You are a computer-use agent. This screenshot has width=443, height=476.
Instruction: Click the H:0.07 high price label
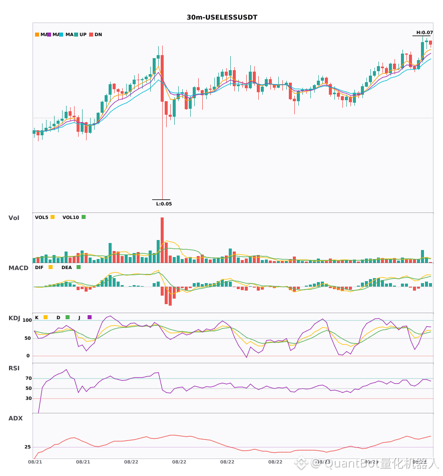pos(424,33)
